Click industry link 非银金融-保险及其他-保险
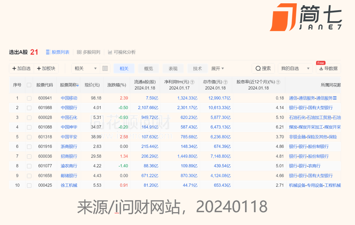 pos(313,137)
